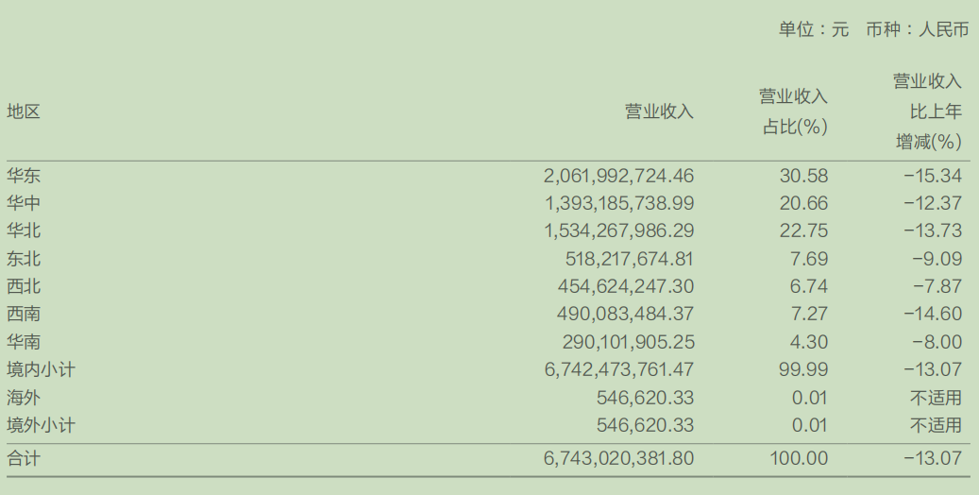Click the value 2,061,992,724.46
The height and width of the screenshot is (495, 979).
coord(618,176)
